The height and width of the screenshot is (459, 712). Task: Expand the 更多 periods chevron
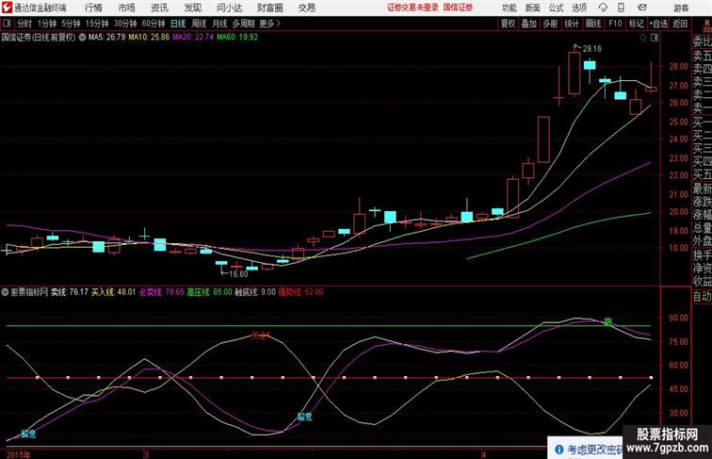tap(270, 24)
